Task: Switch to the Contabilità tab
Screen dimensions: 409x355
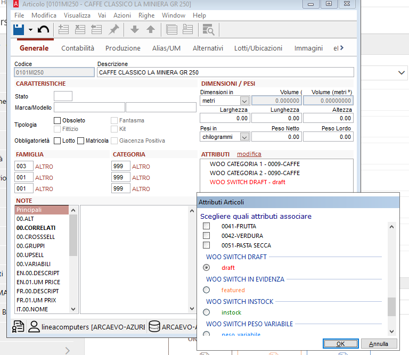Action: 78,48
